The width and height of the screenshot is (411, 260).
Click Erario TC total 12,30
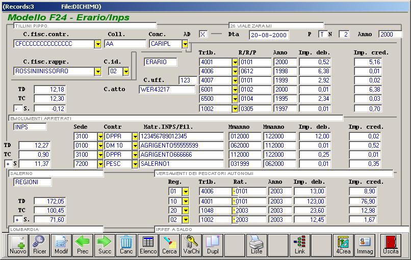pyautogui.click(x=50, y=99)
